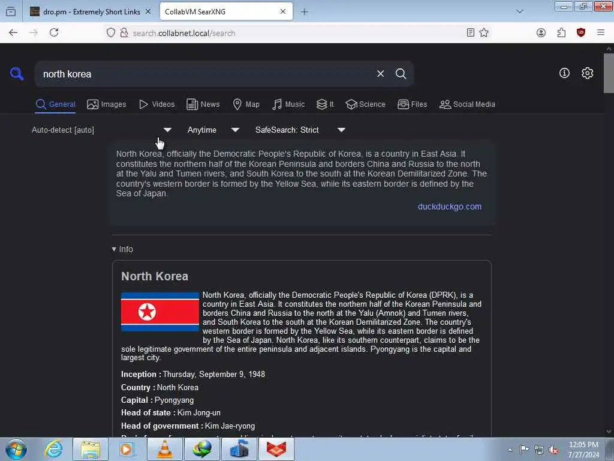This screenshot has width=614, height=461.
Task: Click the insecure connection lock icon
Action: (x=124, y=33)
